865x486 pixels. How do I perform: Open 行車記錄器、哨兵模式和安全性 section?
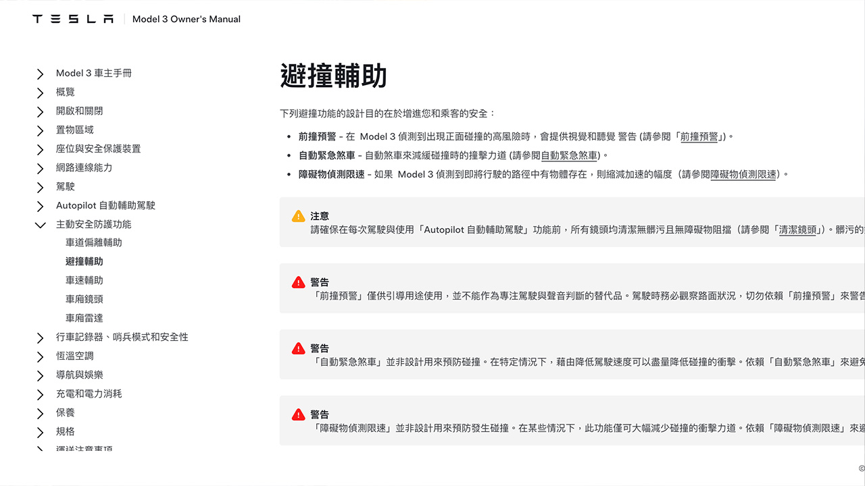tap(122, 337)
